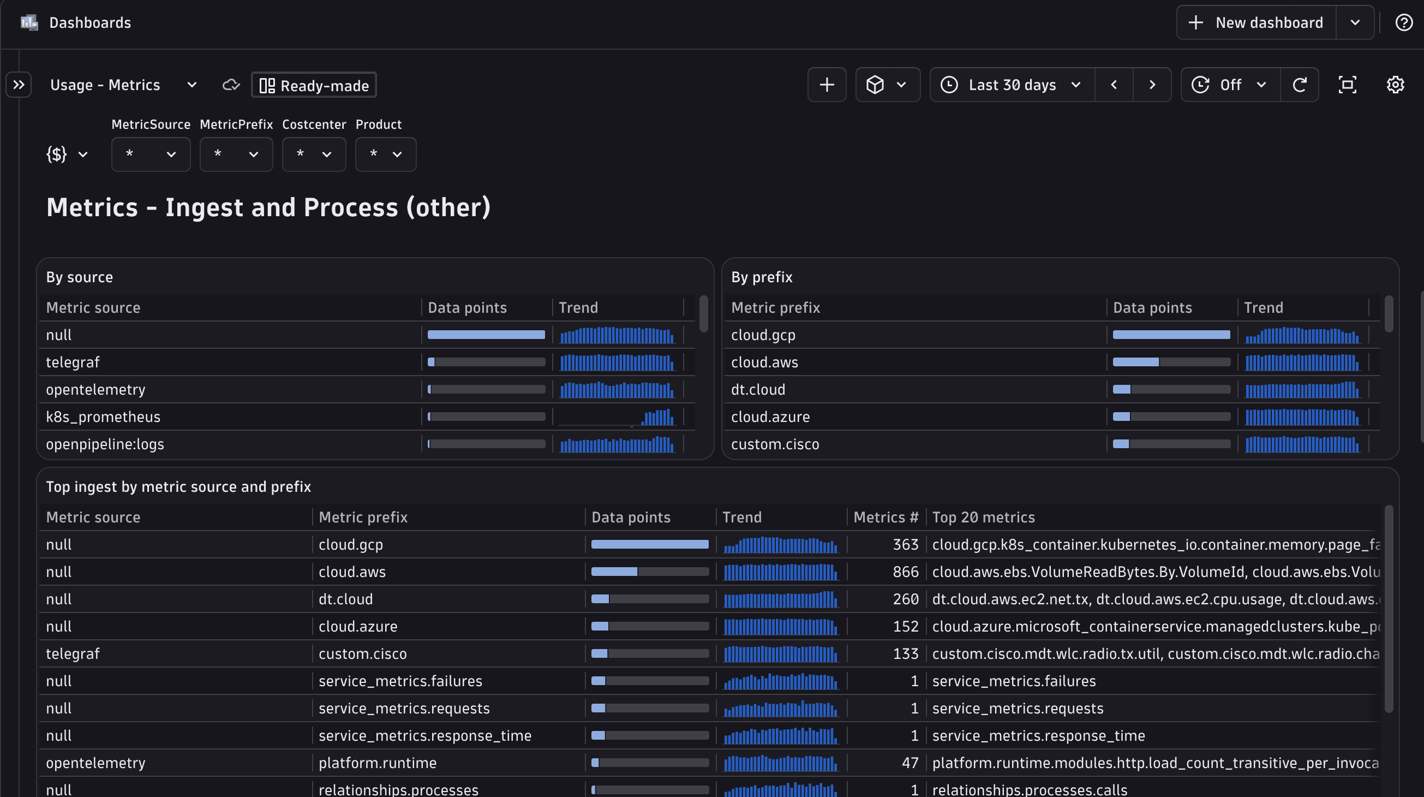
Task: Click cloud.aws data points bar in By prefix
Action: pyautogui.click(x=1171, y=362)
